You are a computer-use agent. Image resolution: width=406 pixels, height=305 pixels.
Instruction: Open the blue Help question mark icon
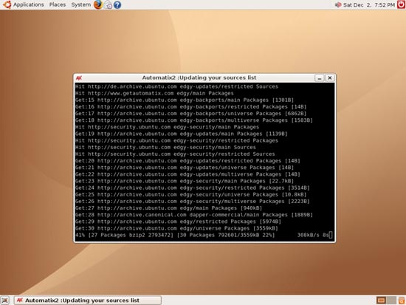tap(117, 4)
